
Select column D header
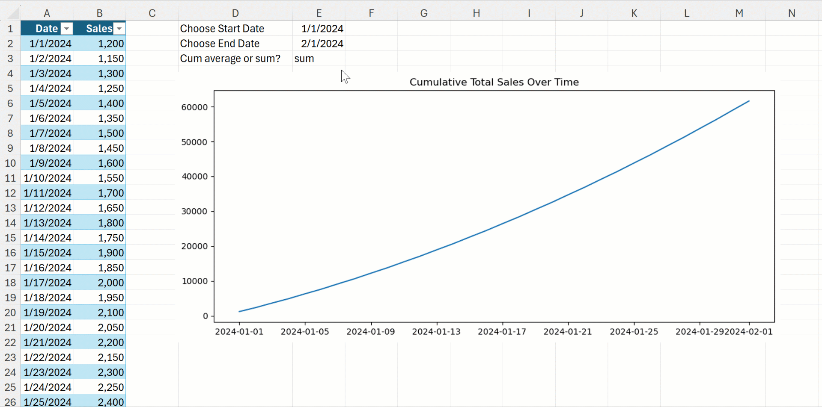pos(235,13)
